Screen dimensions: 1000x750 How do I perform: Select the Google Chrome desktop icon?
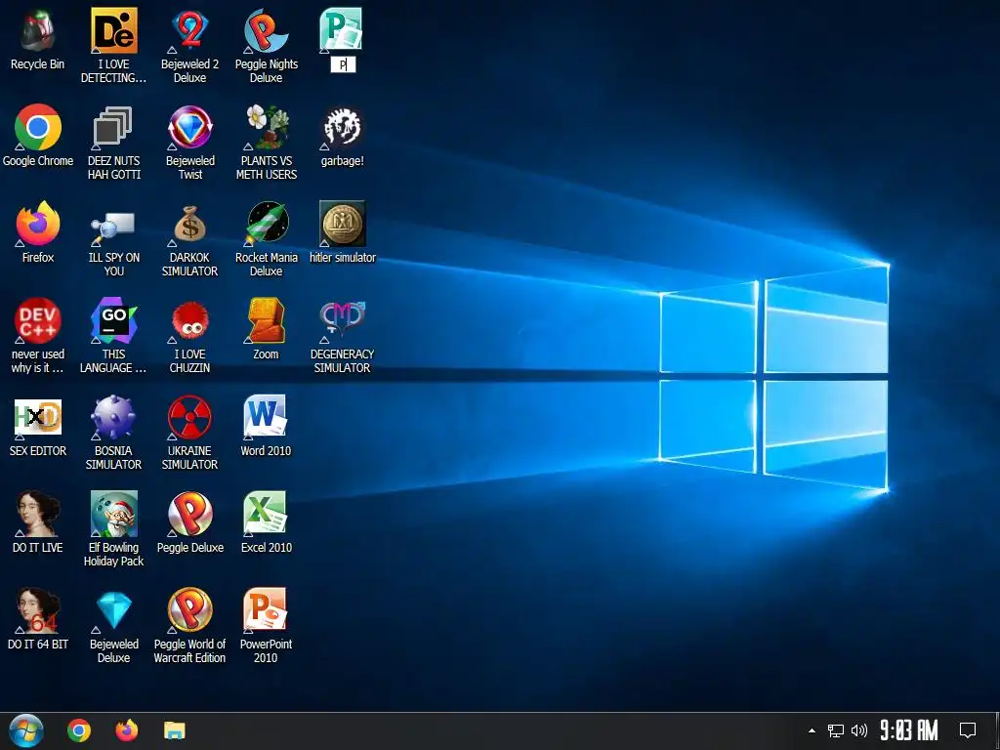pos(38,128)
